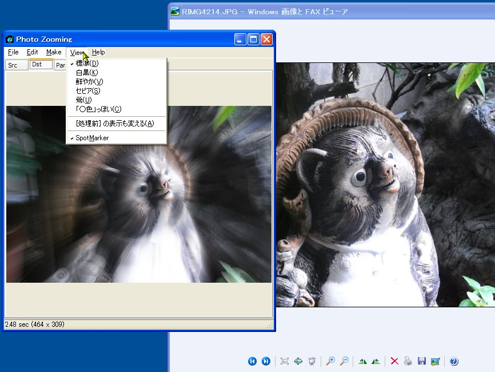The height and width of the screenshot is (372, 495).
Task: Open the Edit menu in Photo Zooming
Action: tap(32, 52)
